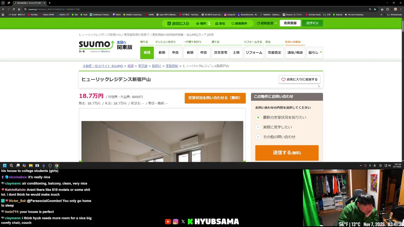Select the 新築 tab under マンションを買う

click(162, 53)
